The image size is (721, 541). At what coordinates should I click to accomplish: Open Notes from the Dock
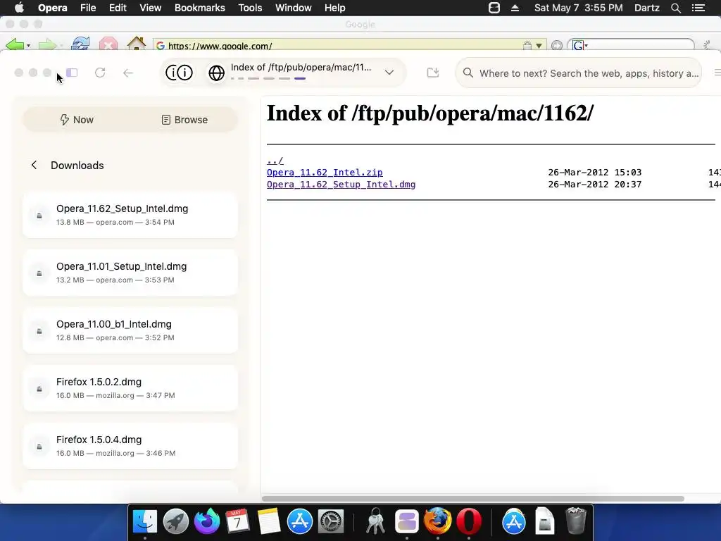[268, 521]
